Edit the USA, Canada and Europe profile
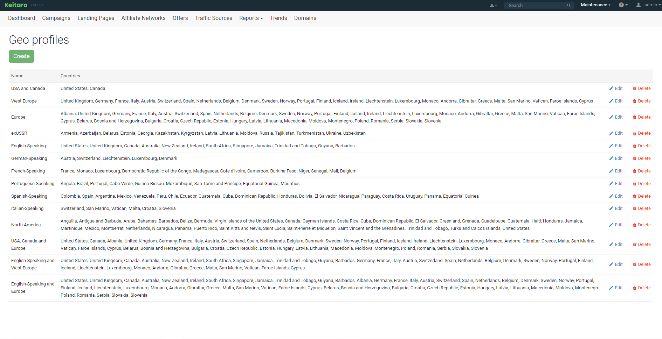 616,245
